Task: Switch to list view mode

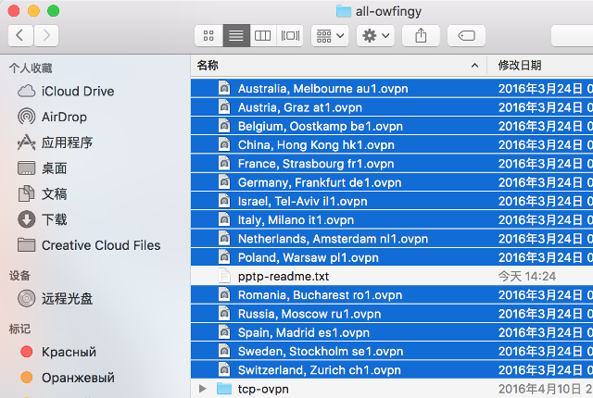Action: (235, 35)
